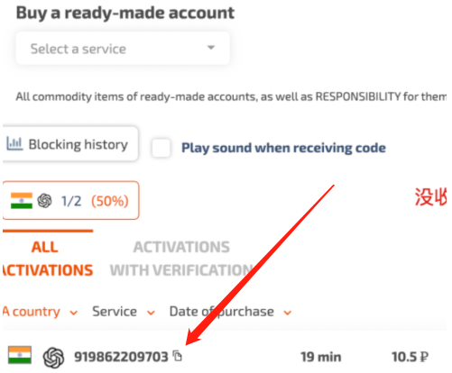452x373 pixels.
Task: Switch to the All Activations tab
Action: pyautogui.click(x=48, y=259)
